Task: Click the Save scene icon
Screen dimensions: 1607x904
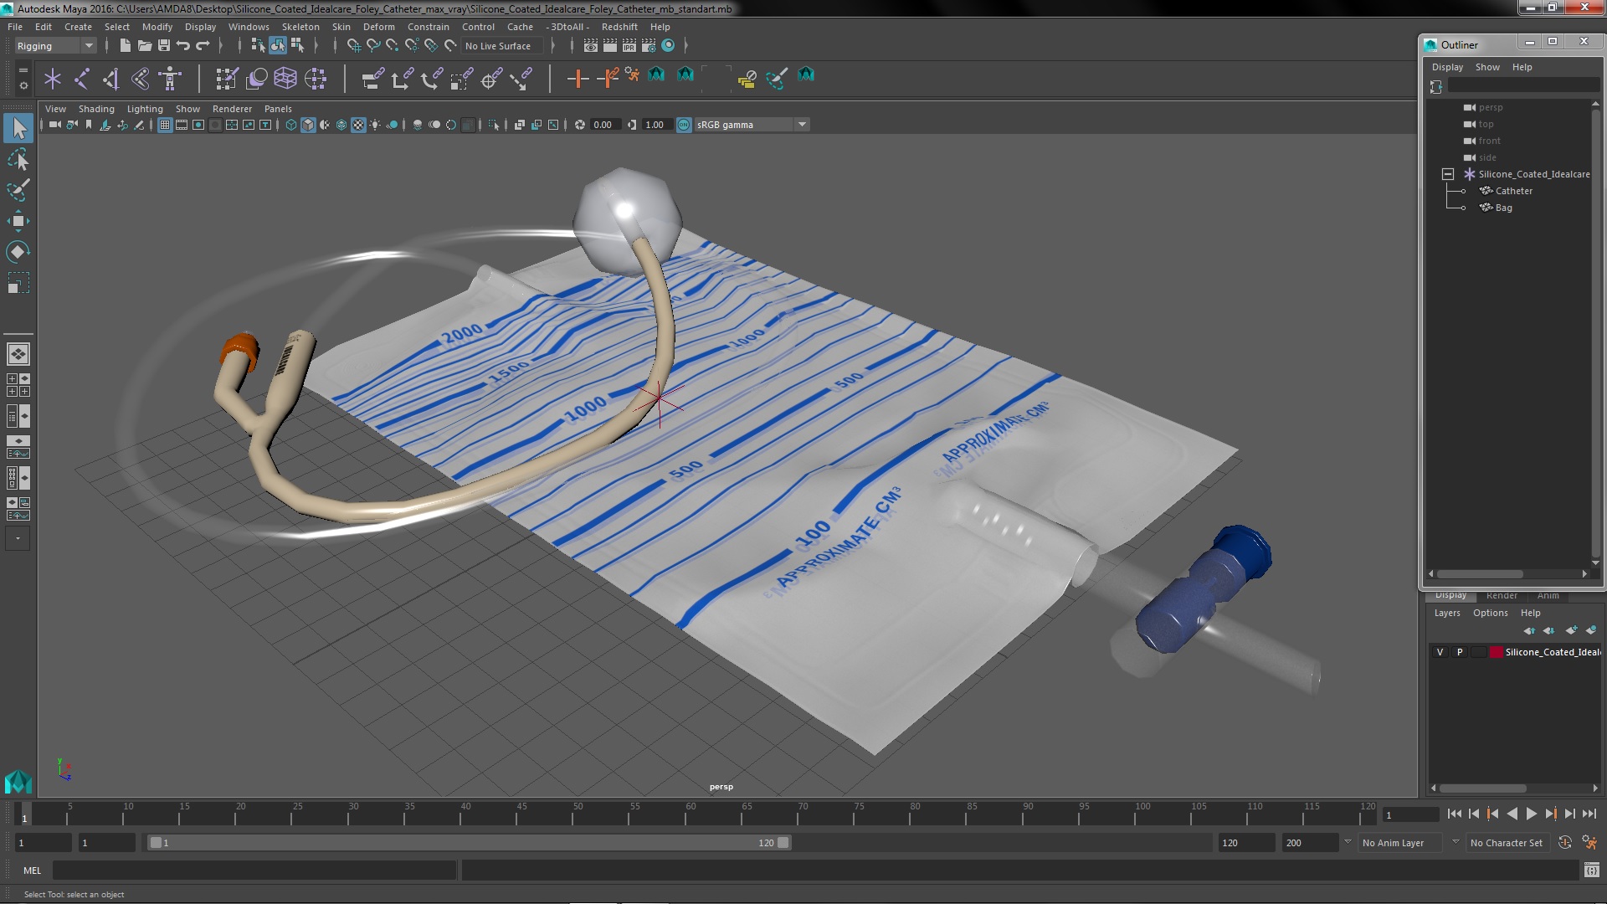Action: coord(164,46)
